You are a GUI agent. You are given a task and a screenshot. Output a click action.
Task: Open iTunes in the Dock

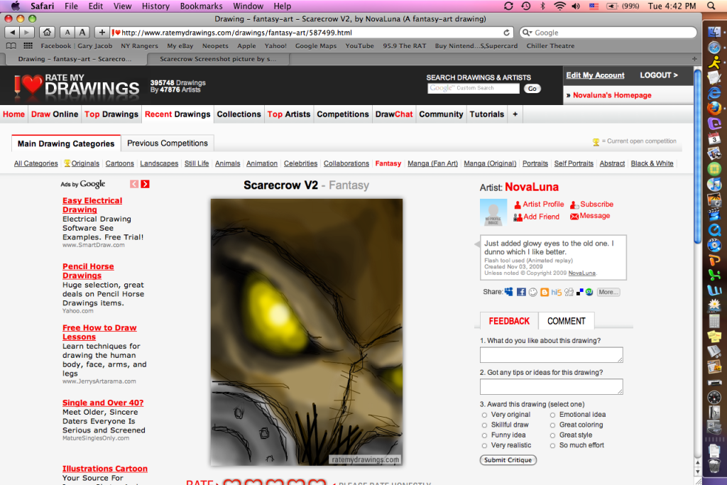click(x=714, y=184)
